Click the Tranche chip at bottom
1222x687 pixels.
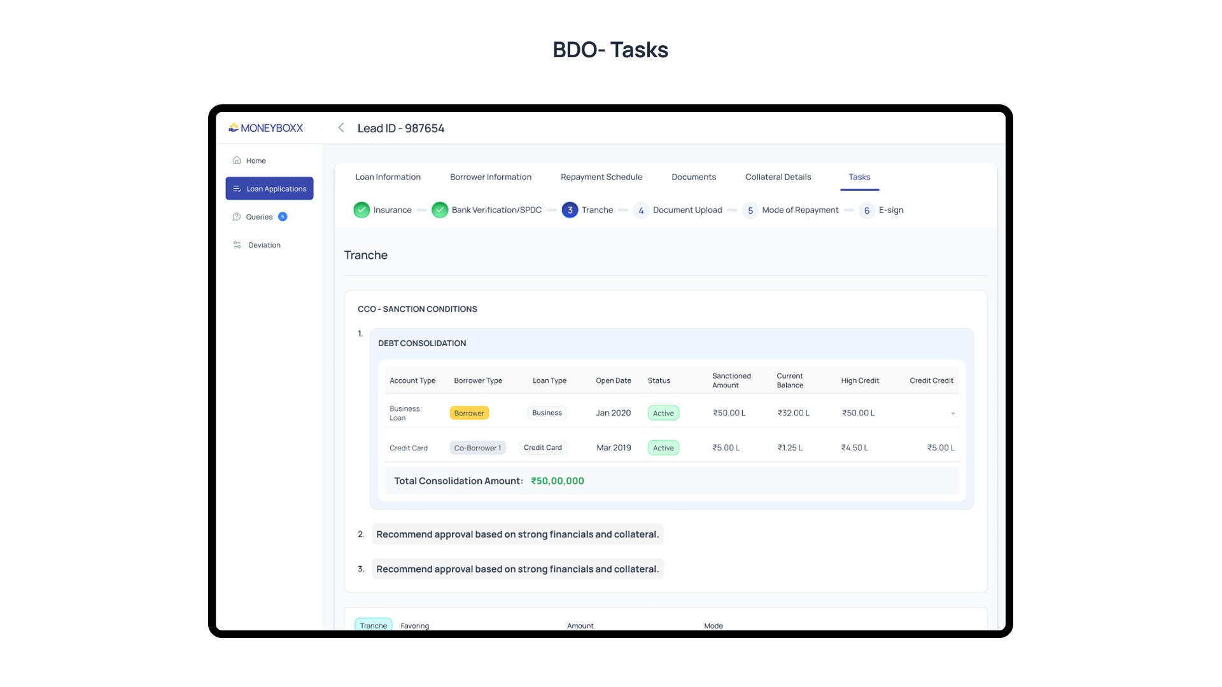(373, 625)
